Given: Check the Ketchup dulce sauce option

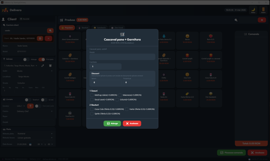Looking at the screenshot, I should [92, 95].
